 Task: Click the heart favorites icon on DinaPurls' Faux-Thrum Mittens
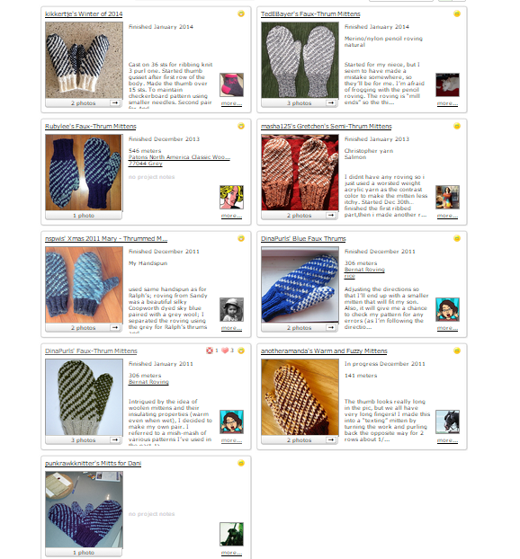click(225, 350)
